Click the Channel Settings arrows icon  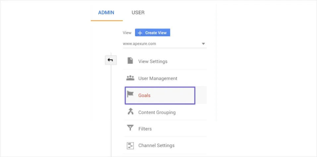130,145
